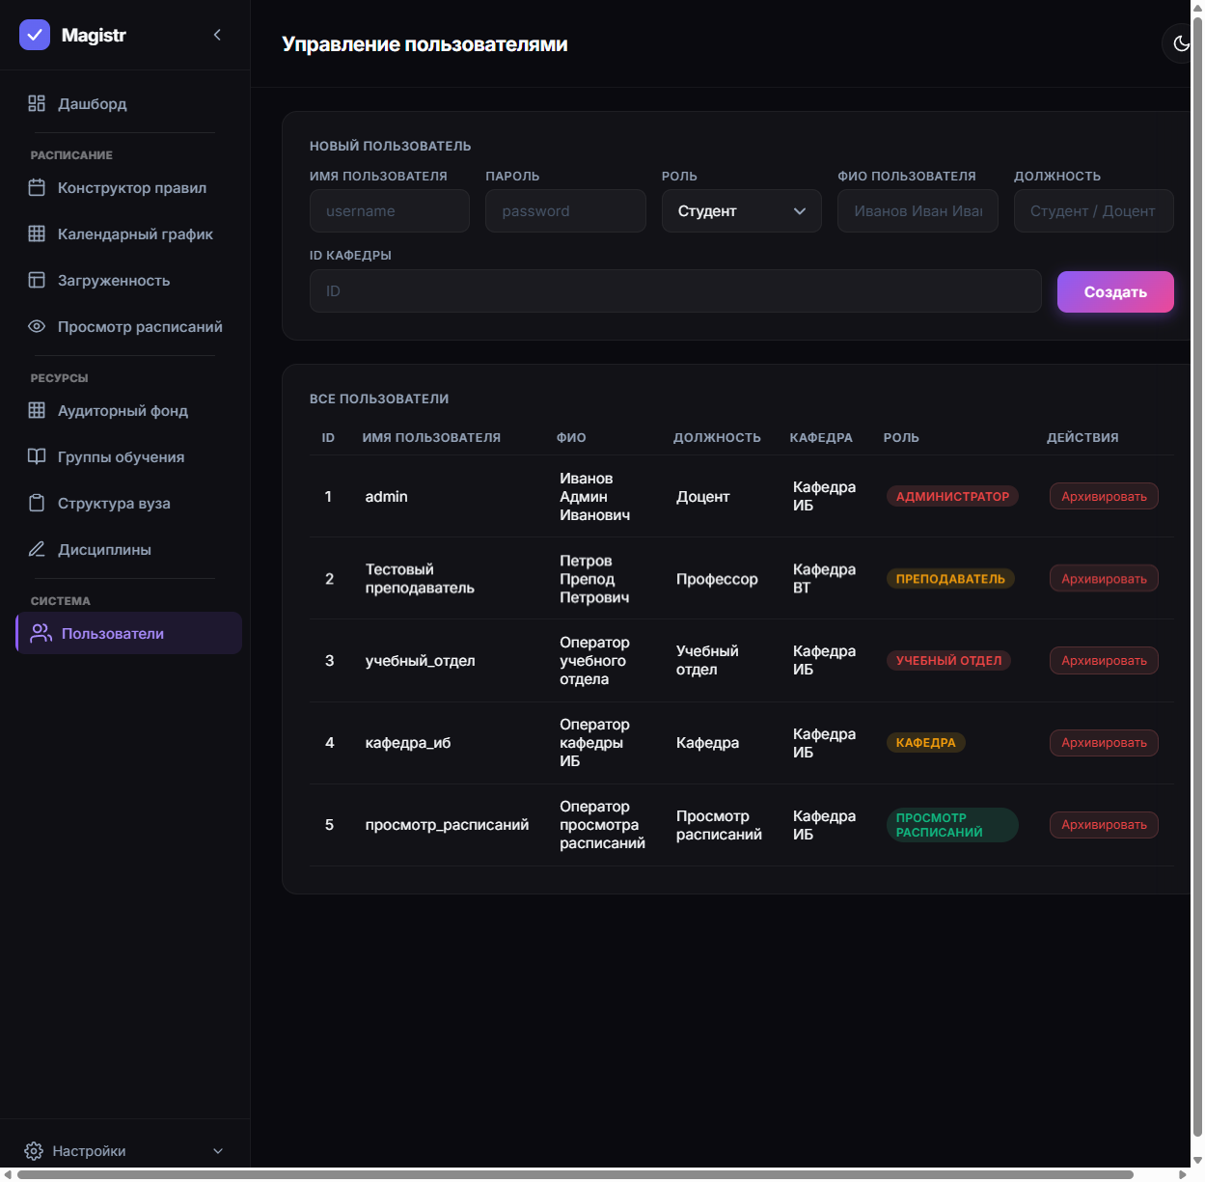The height and width of the screenshot is (1182, 1205).
Task: Open Дисциплины menu item
Action: (104, 550)
